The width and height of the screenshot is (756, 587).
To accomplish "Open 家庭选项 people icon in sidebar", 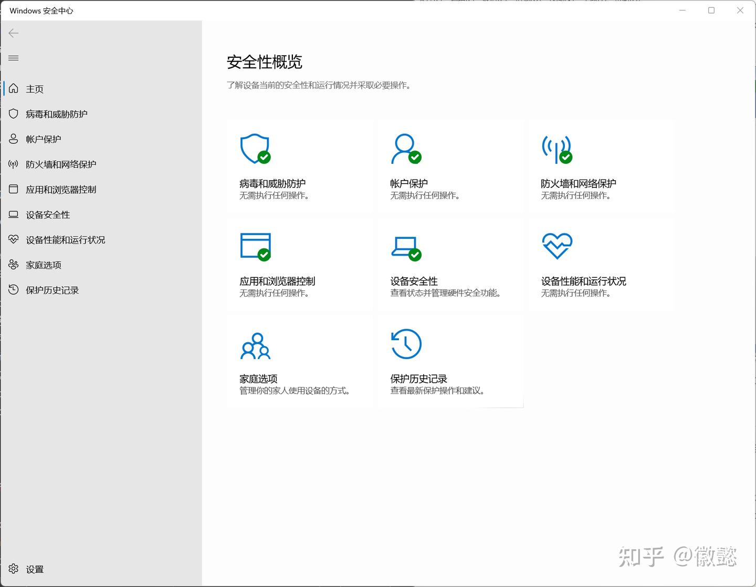I will coord(43,265).
